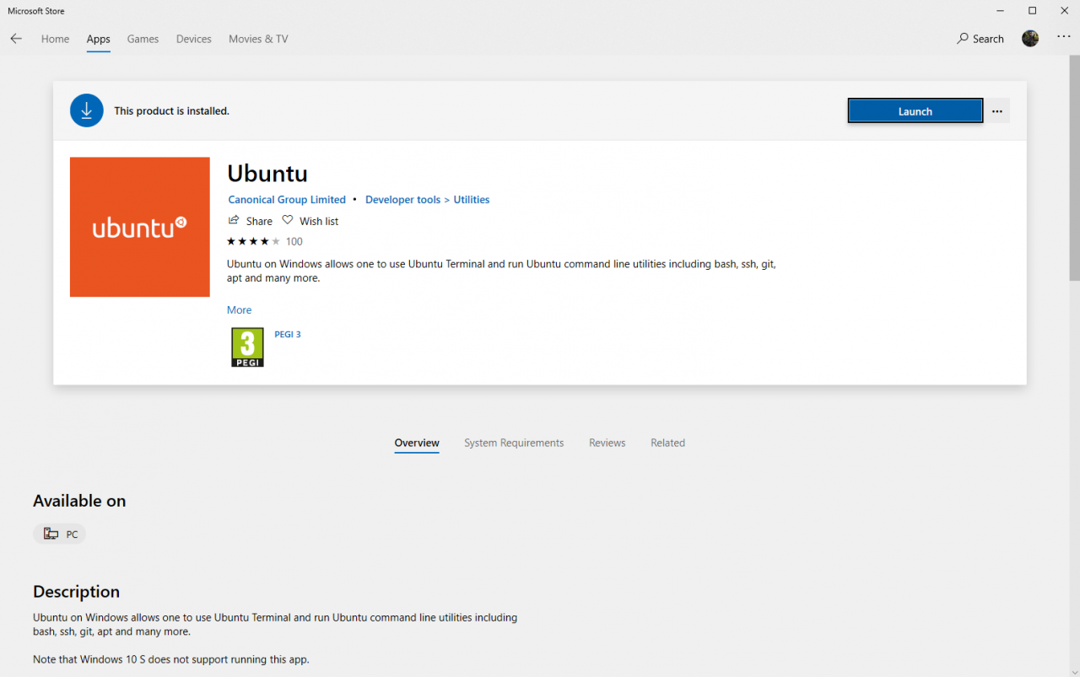Click the rating count 100
The image size is (1080, 677).
click(294, 241)
